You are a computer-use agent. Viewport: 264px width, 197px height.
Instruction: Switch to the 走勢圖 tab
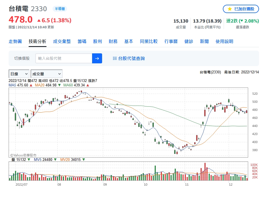[x=15, y=41]
